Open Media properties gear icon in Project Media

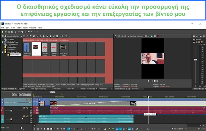point(41,36)
